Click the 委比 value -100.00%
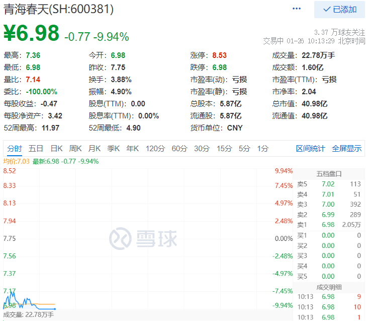 click(42, 92)
